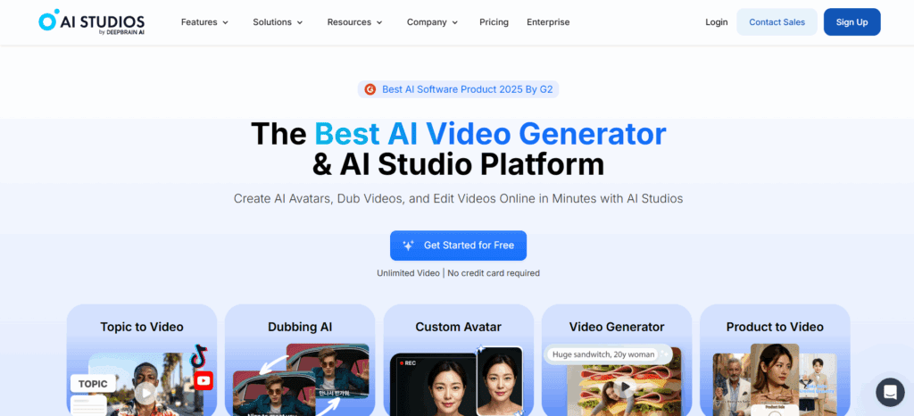This screenshot has width=914, height=416.
Task: Expand the Company dropdown chevron
Action: tap(454, 22)
